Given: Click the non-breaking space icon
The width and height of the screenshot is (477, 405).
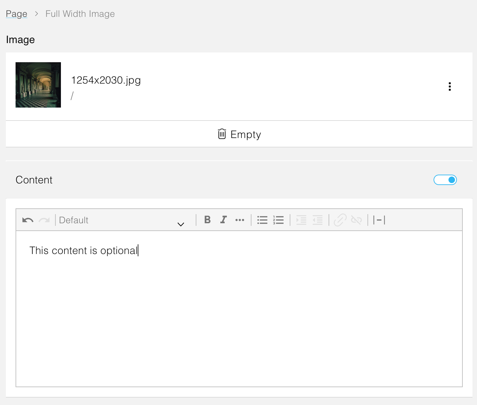Looking at the screenshot, I should point(379,220).
